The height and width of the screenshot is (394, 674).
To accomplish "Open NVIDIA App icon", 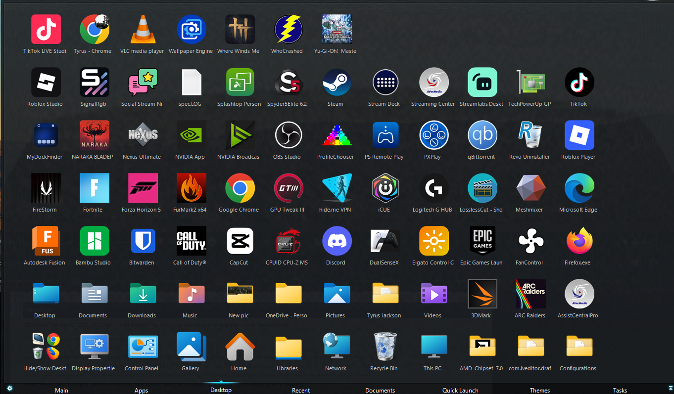I will click(191, 135).
